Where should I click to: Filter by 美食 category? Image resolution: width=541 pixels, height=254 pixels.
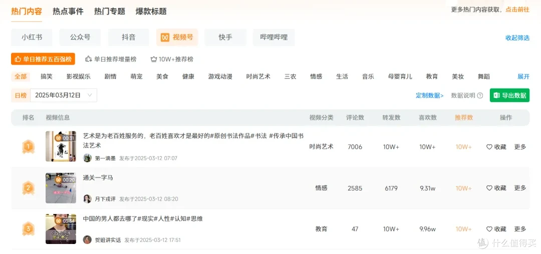pos(162,76)
